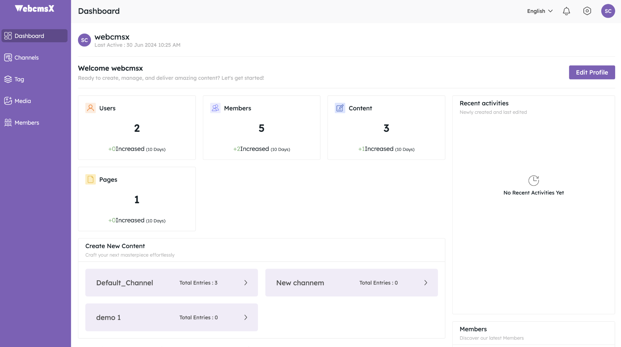Expand the Default_Channel chevron arrow

pyautogui.click(x=246, y=282)
